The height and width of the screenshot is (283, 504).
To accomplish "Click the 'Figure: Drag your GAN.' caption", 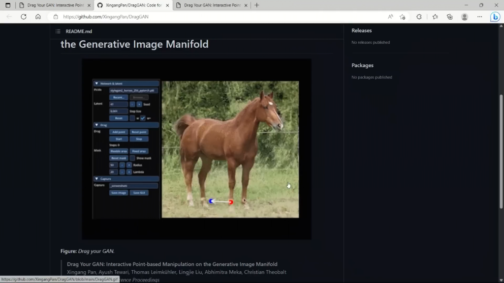I will point(88,251).
